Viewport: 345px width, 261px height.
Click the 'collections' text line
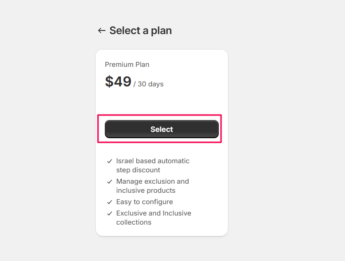tap(134, 222)
